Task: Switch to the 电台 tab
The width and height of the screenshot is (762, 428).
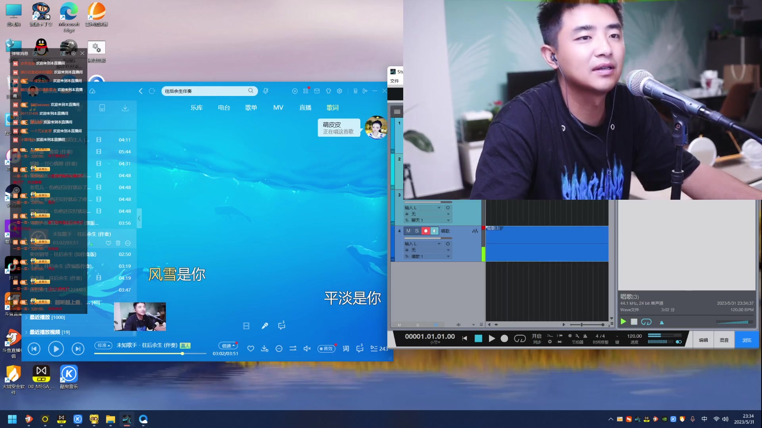Action: tap(224, 108)
